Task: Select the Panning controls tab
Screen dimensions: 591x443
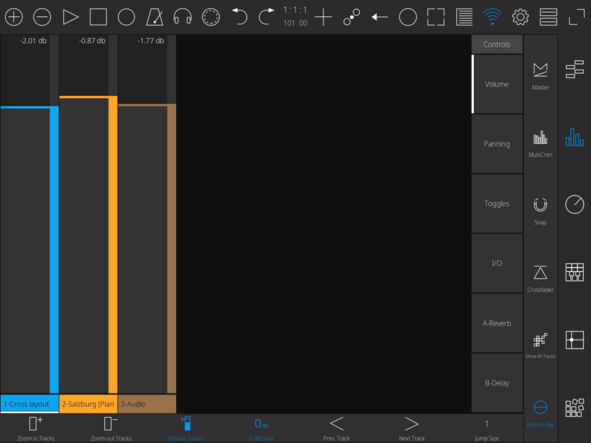Action: pyautogui.click(x=497, y=144)
